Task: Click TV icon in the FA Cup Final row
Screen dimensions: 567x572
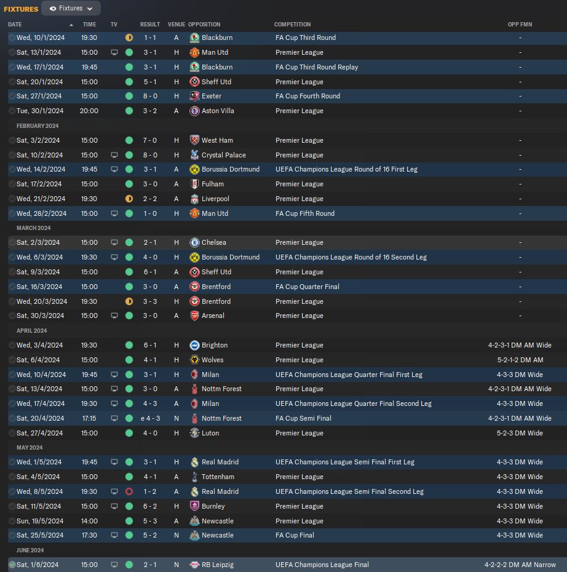Action: (114, 535)
